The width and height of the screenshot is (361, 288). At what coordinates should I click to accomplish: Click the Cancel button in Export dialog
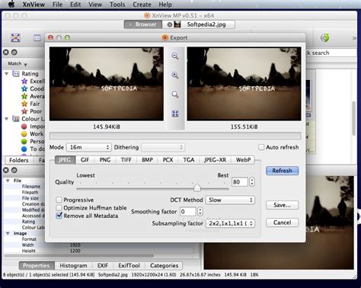(x=282, y=222)
